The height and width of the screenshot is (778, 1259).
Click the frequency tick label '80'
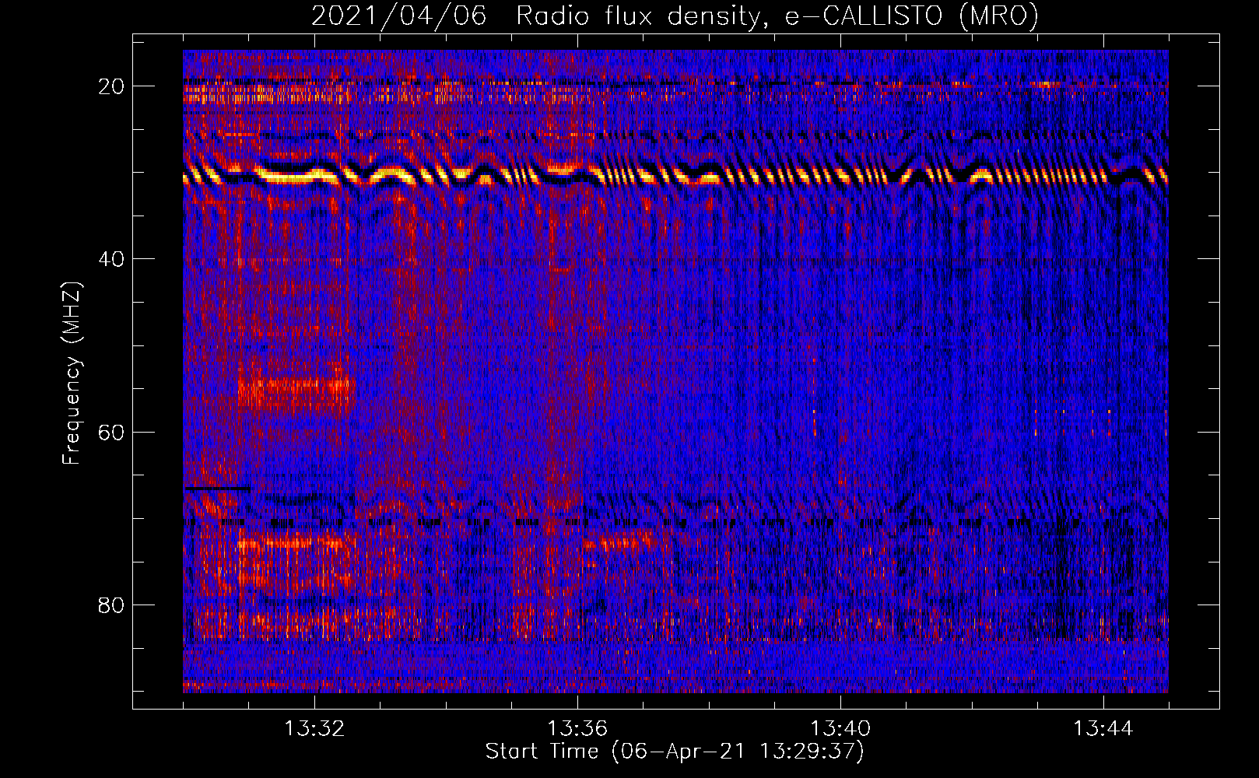pos(112,605)
